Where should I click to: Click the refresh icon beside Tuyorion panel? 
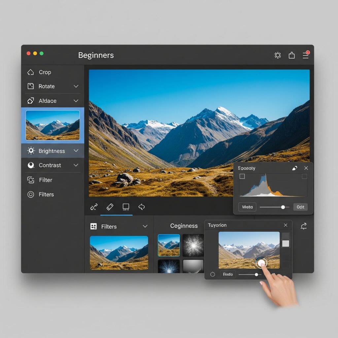(304, 226)
